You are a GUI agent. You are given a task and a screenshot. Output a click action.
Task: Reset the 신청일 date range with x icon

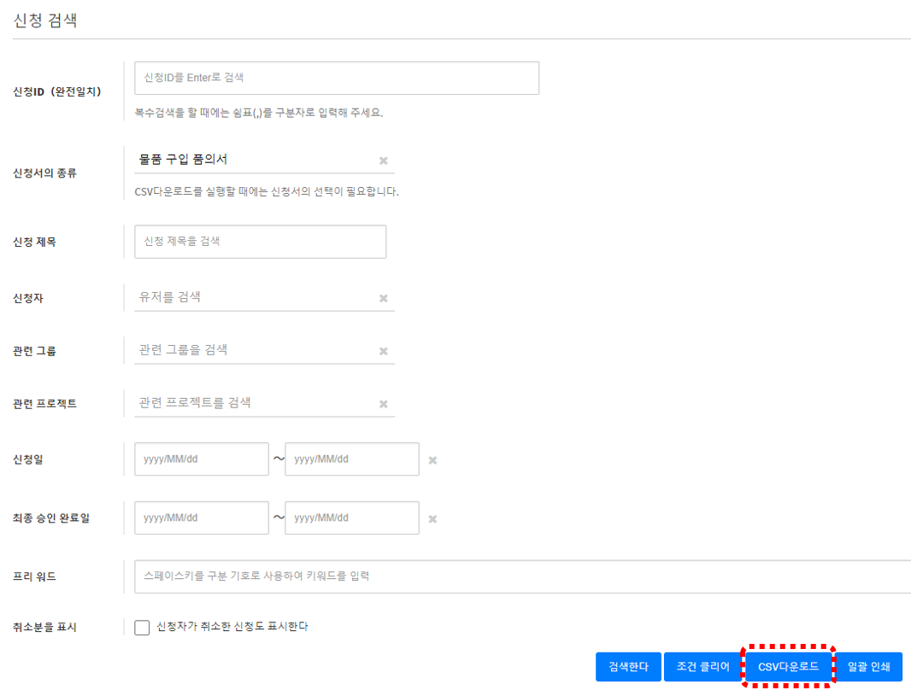coord(432,460)
